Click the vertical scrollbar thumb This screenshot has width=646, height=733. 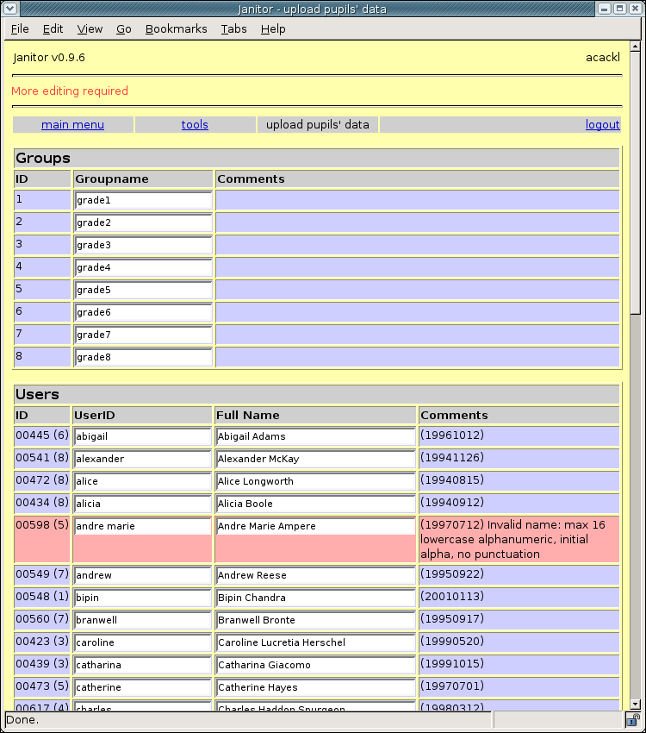(x=635, y=183)
